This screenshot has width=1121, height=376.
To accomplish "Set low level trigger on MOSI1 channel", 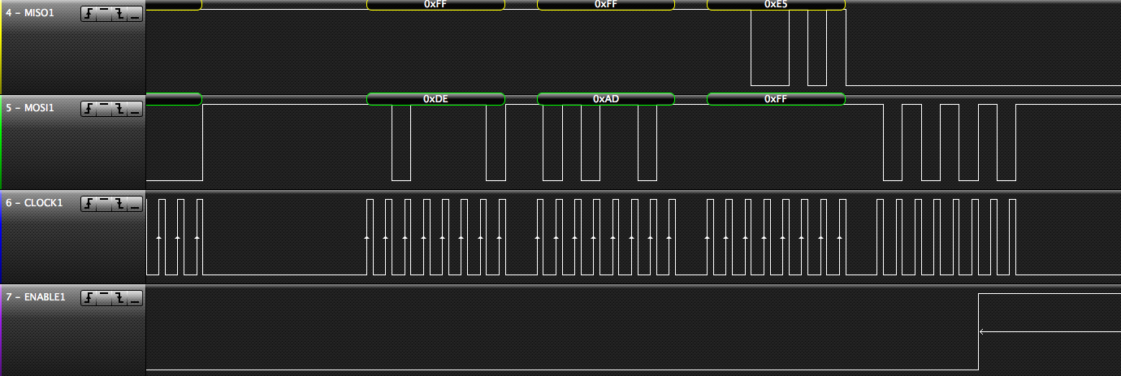I will [x=135, y=109].
